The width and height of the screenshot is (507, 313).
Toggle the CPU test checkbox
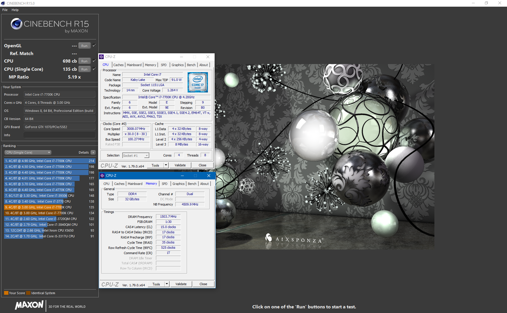(94, 61)
